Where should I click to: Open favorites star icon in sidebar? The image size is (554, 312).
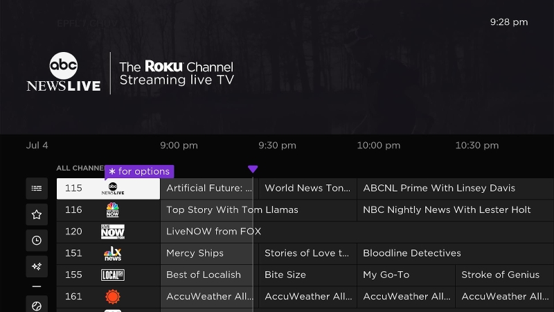[x=37, y=215]
